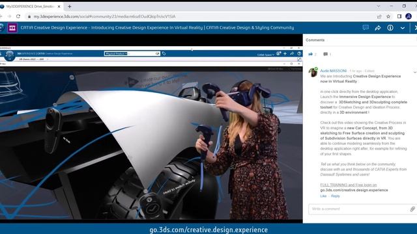The image size is (417, 234).
Task: Click the thumbs-up like icon
Action: (310, 54)
